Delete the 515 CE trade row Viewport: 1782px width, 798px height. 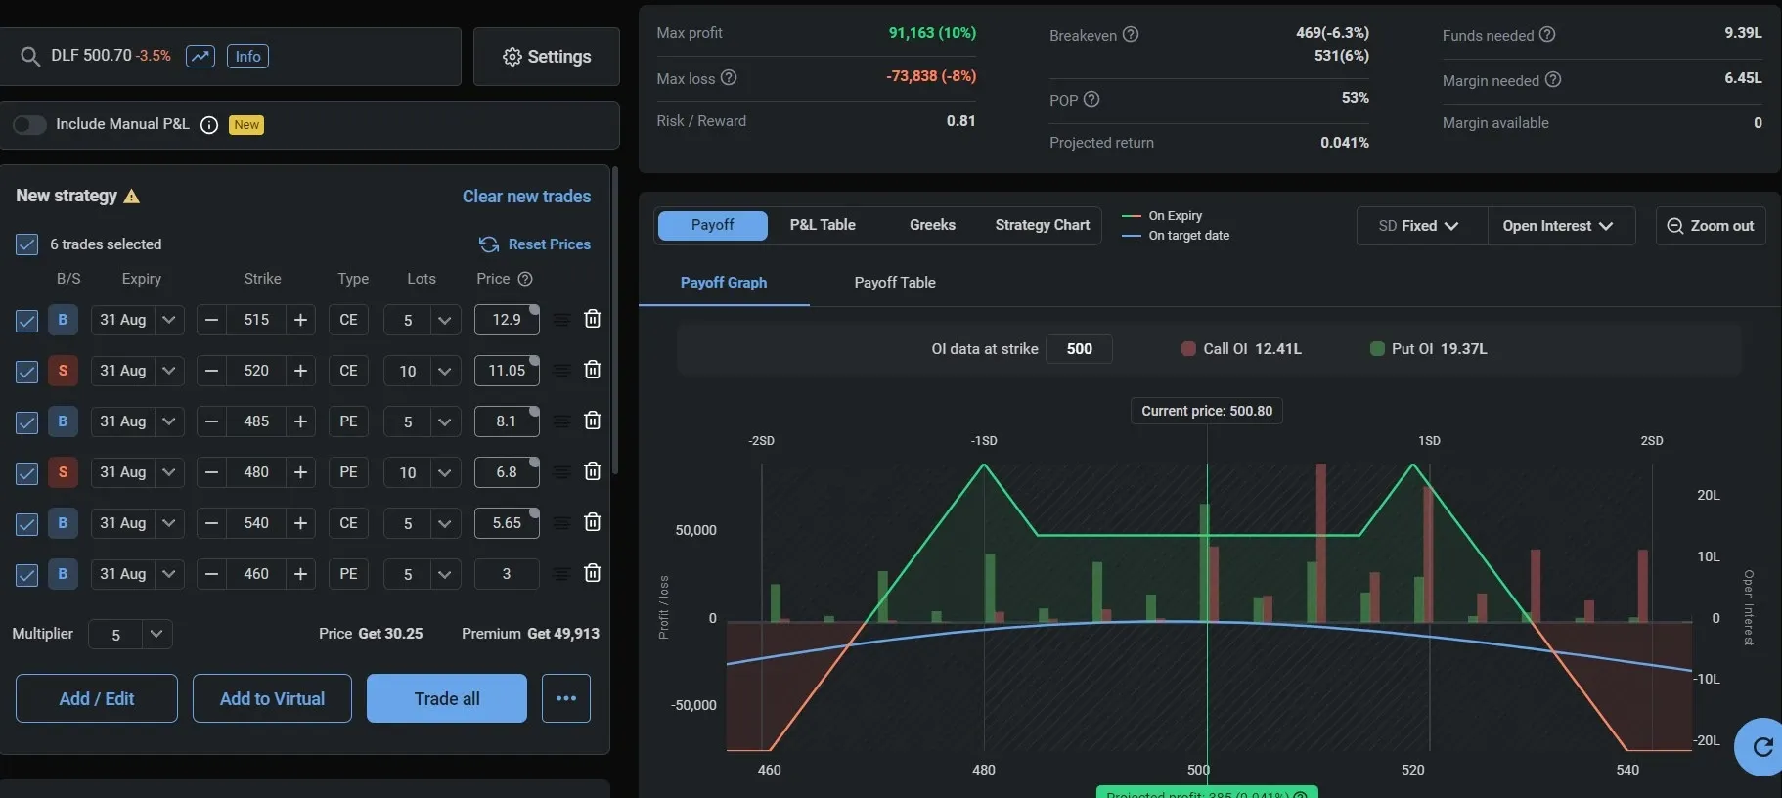pos(593,319)
